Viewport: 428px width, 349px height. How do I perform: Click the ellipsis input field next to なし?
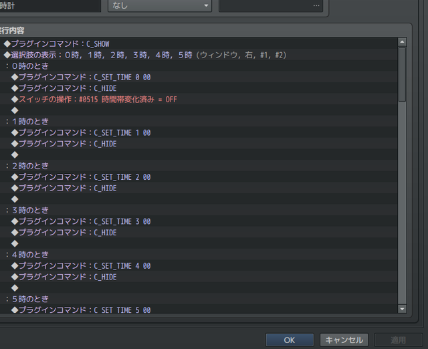(x=271, y=5)
